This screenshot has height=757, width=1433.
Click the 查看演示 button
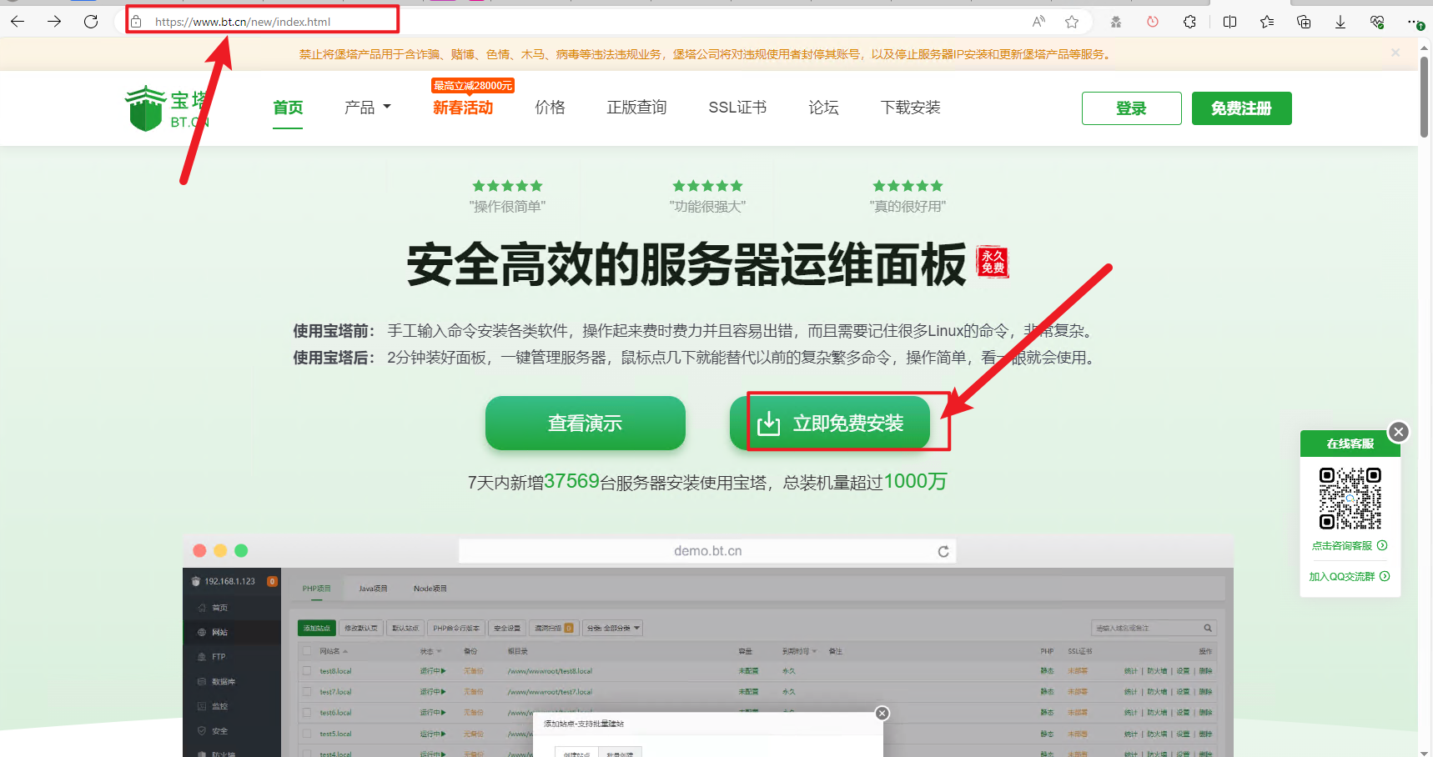click(x=586, y=423)
